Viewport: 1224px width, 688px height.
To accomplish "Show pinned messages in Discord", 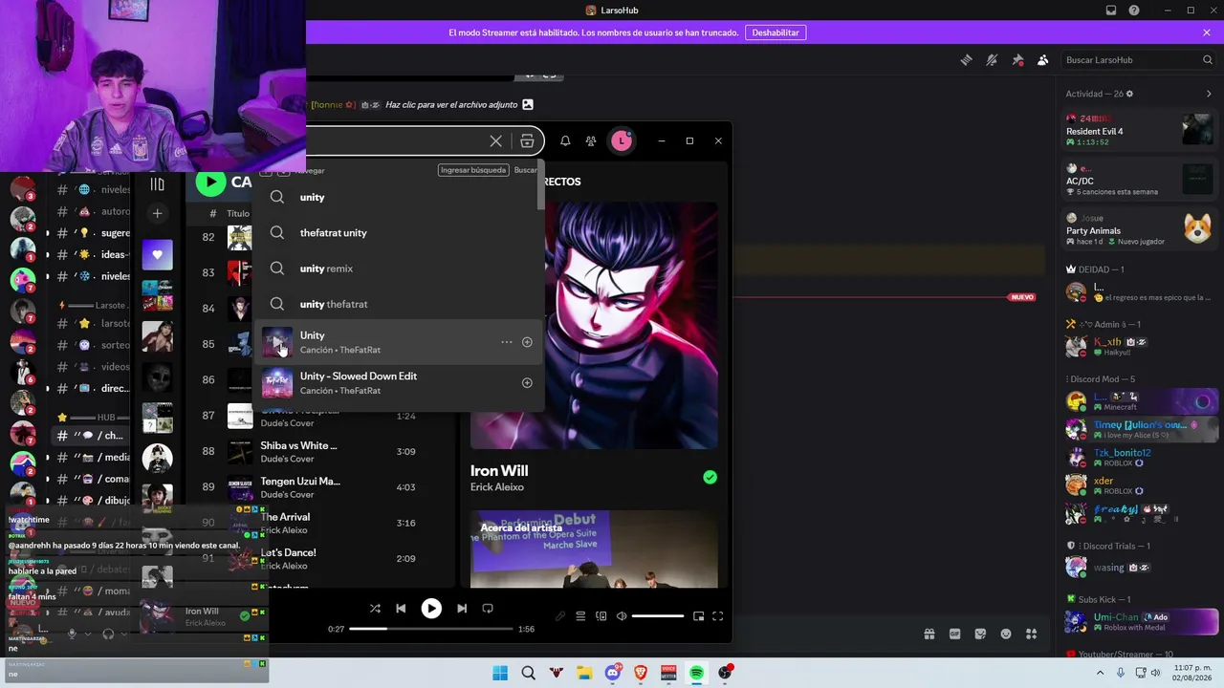I will [1017, 60].
